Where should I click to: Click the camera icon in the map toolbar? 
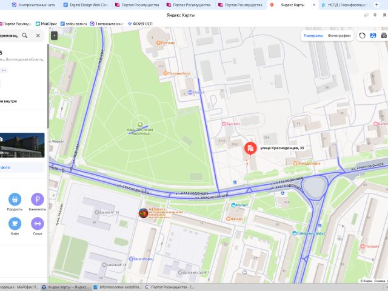click(x=384, y=36)
